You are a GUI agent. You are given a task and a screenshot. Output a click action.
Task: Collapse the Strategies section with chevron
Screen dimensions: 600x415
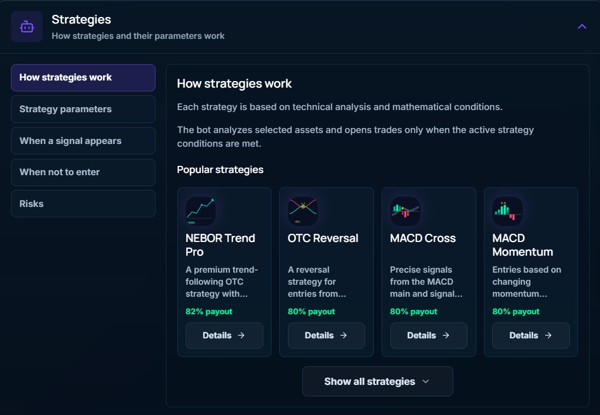(581, 26)
